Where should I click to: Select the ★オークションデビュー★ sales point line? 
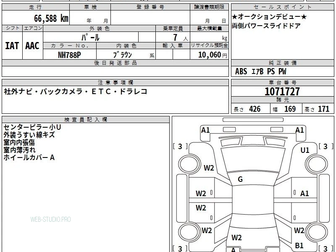coord(269,17)
